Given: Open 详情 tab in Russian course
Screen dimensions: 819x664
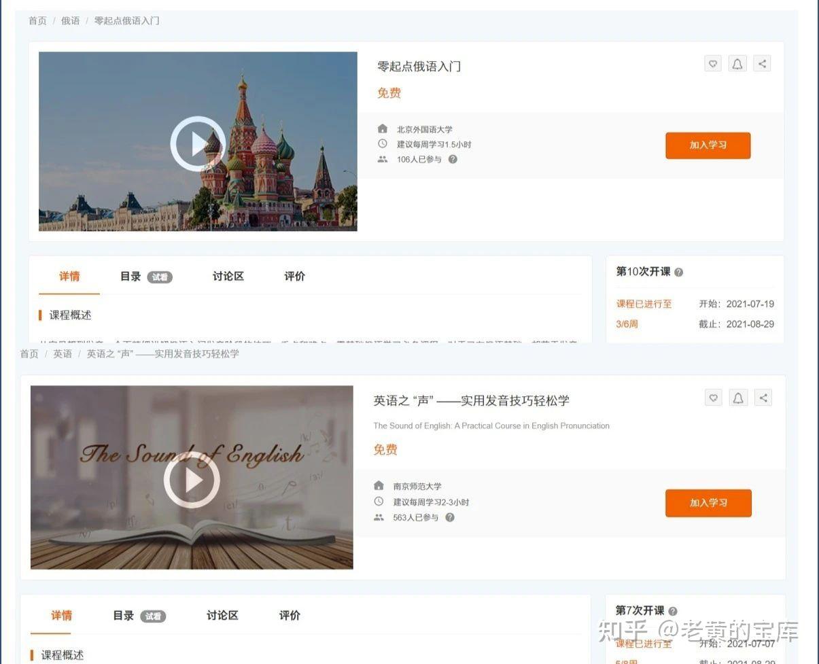Looking at the screenshot, I should [69, 276].
